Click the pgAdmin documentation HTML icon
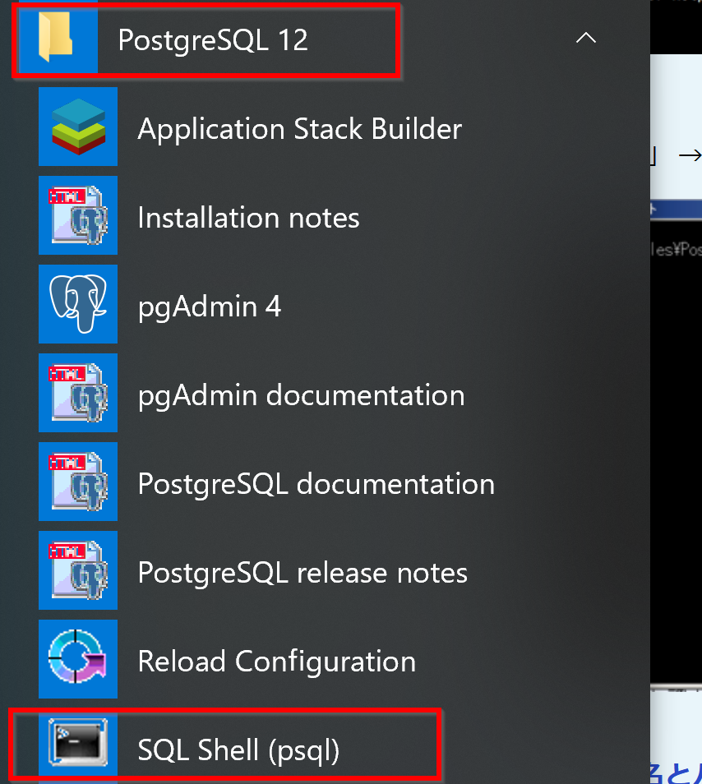The image size is (702, 784). click(78, 393)
